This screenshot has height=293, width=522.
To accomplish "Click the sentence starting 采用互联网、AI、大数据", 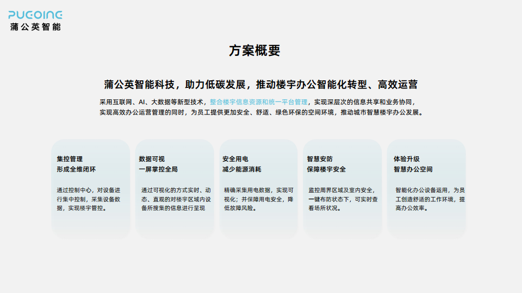I will coord(257,102).
